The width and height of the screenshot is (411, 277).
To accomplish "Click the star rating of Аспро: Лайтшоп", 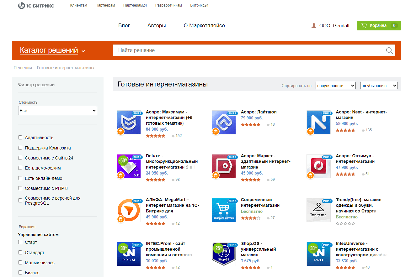I will (x=251, y=125).
